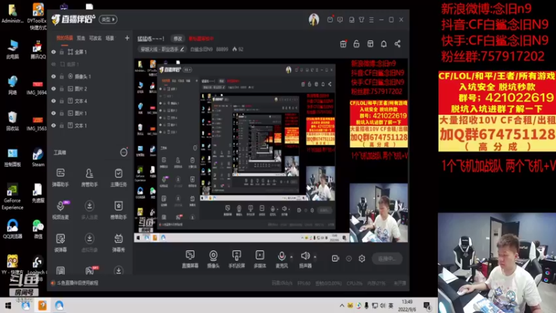Hide the 文本 4 source
556x313 pixels.
pyautogui.click(x=54, y=101)
